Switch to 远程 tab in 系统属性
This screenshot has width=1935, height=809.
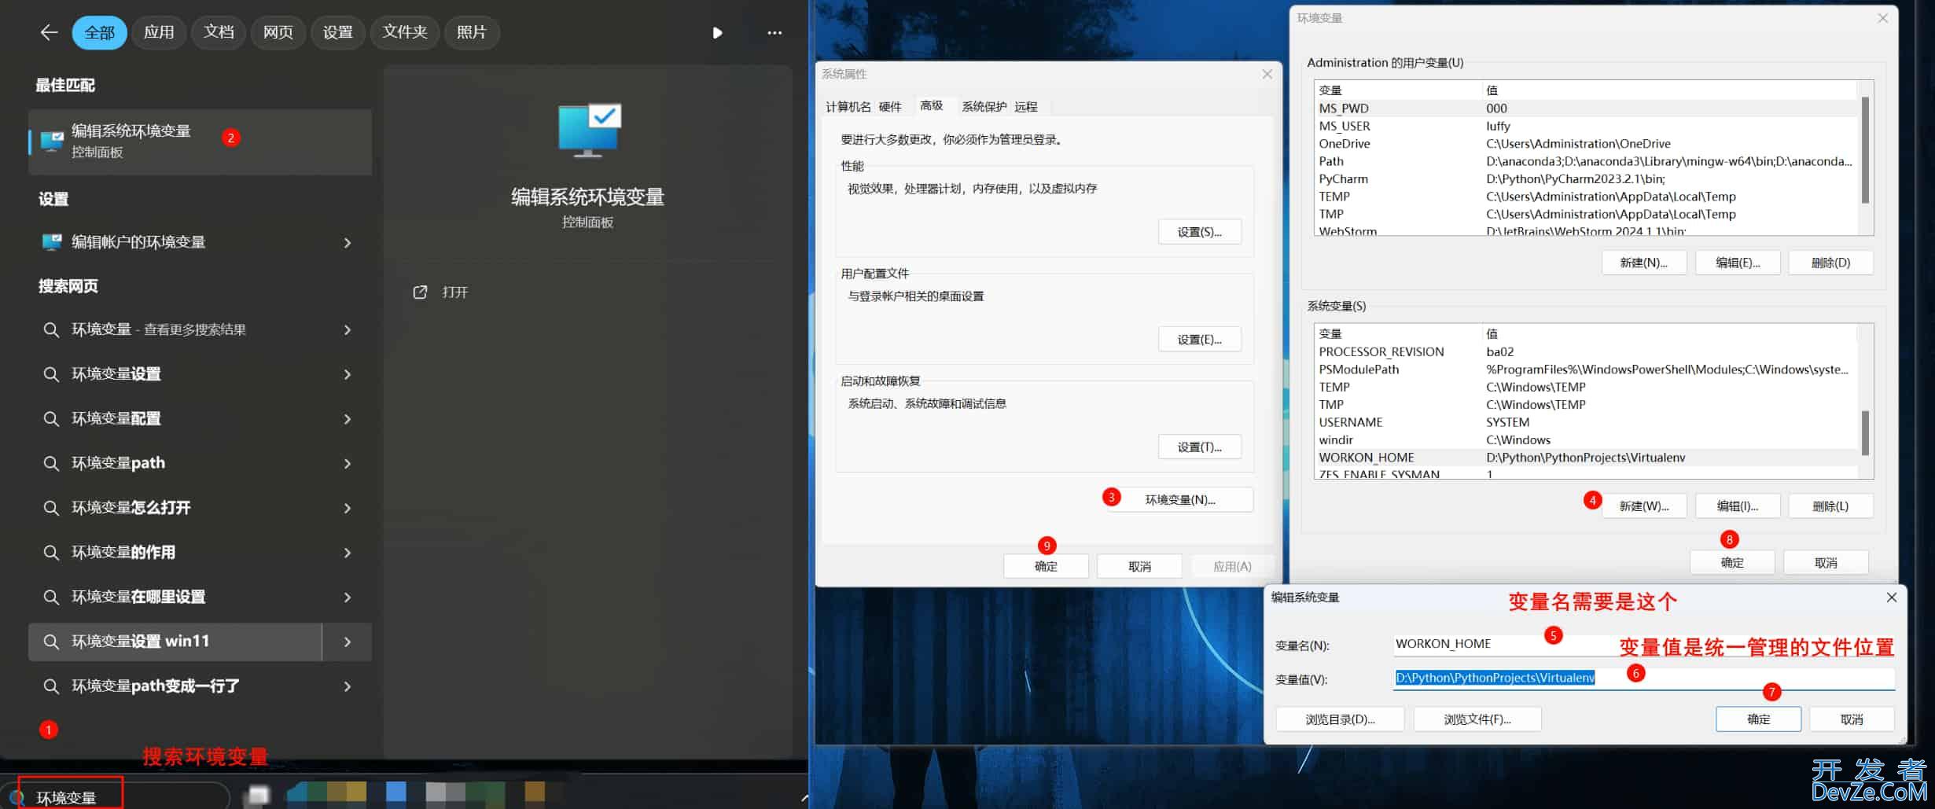1026,107
